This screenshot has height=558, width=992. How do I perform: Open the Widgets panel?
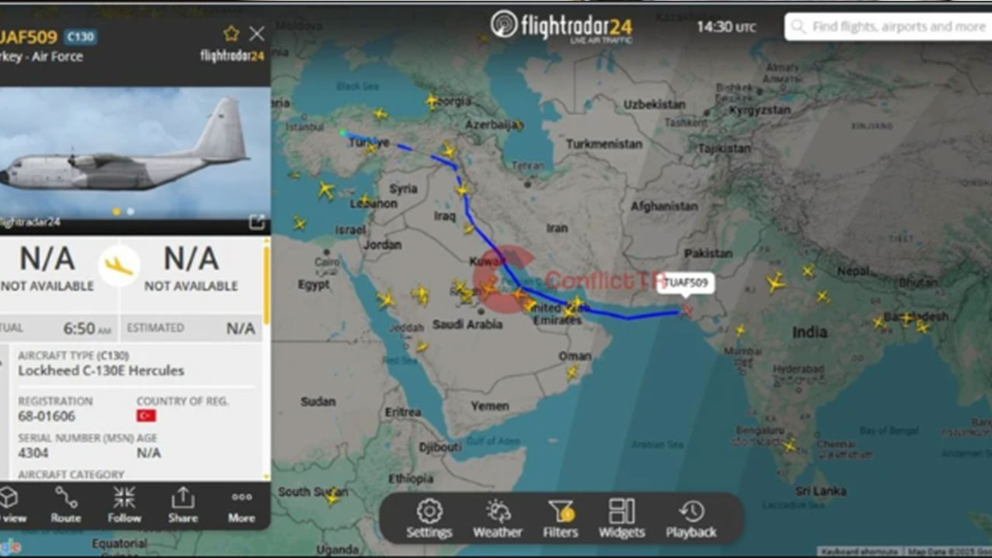tap(622, 519)
